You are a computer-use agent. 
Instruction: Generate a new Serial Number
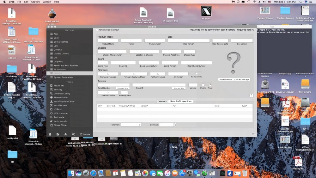(123, 88)
